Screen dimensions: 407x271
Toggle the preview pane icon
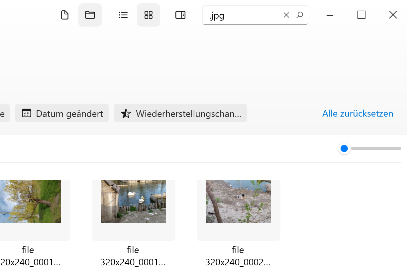(x=180, y=15)
